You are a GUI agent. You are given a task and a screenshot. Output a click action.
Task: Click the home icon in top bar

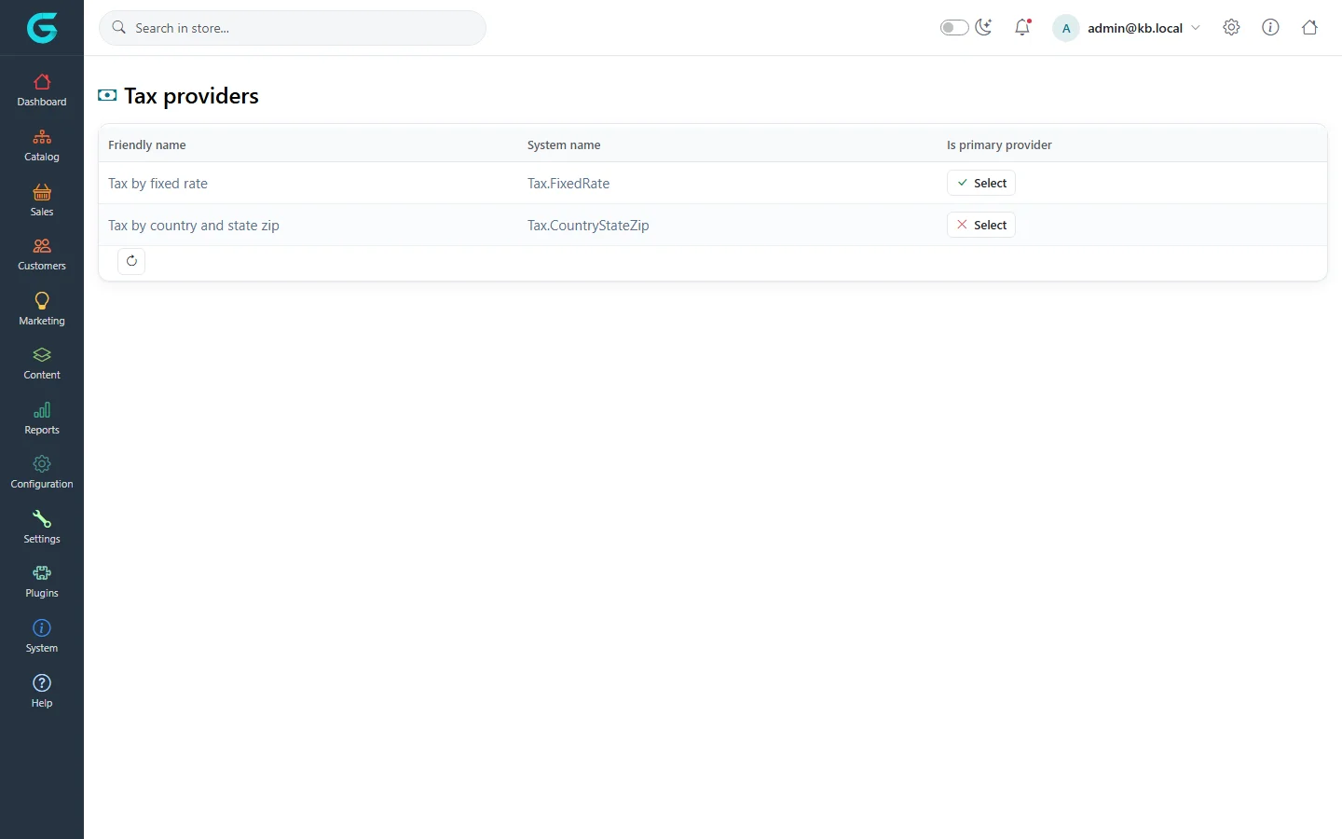click(x=1309, y=28)
